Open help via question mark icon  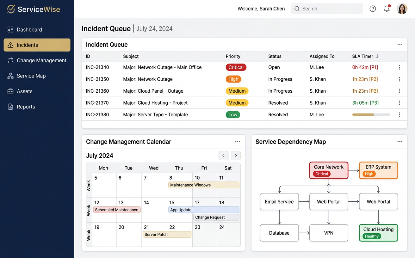373,9
